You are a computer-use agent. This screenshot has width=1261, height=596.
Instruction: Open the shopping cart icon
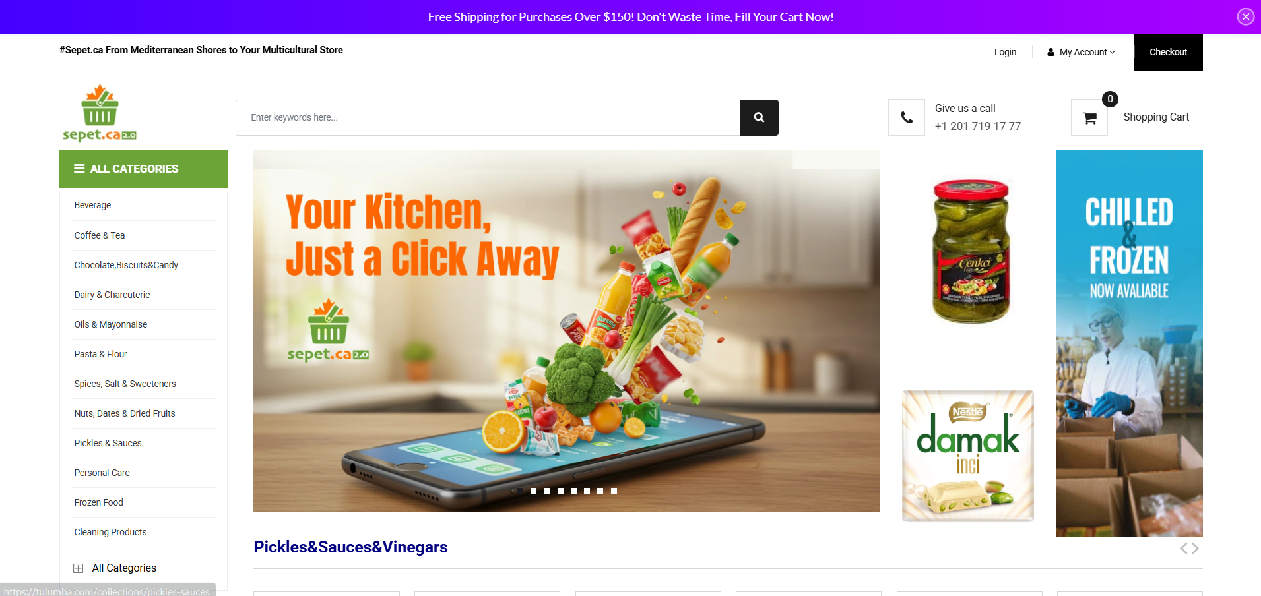coord(1089,118)
